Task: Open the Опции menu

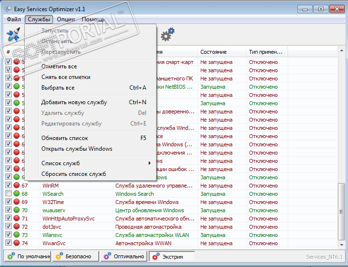Action: click(x=66, y=19)
